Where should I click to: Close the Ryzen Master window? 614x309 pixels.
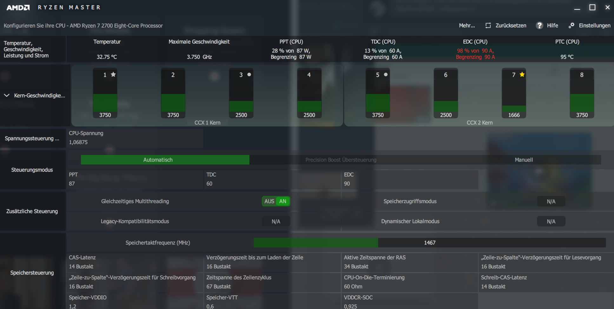[607, 7]
